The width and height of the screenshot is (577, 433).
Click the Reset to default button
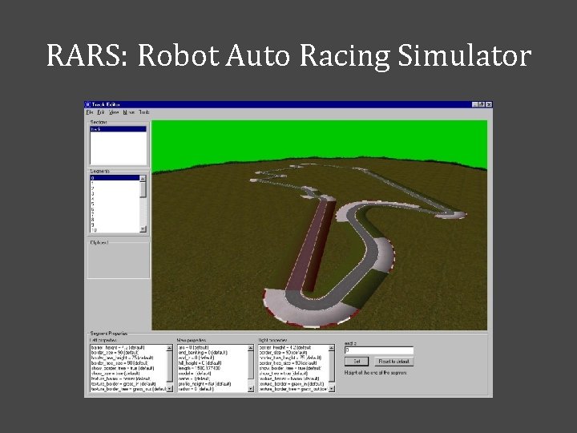coord(393,361)
